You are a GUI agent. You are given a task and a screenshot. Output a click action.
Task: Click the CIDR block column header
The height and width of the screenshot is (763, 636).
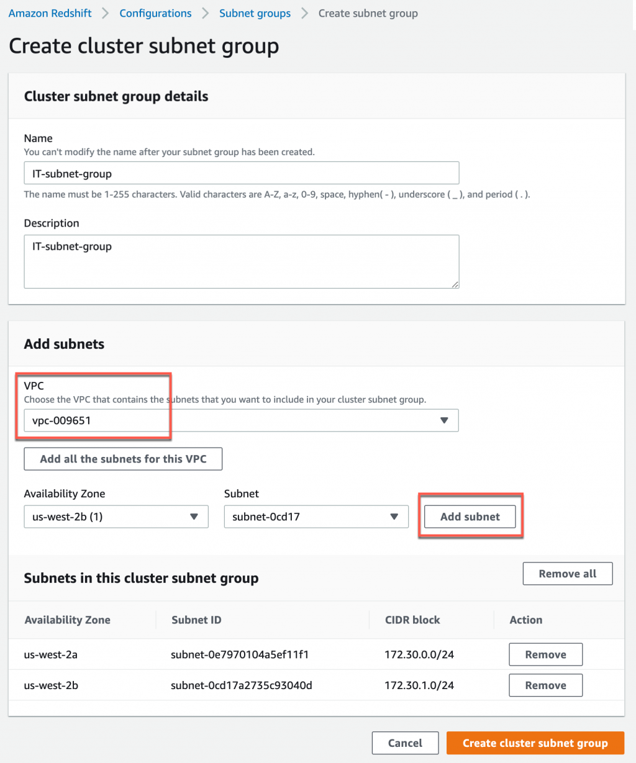[x=412, y=620]
